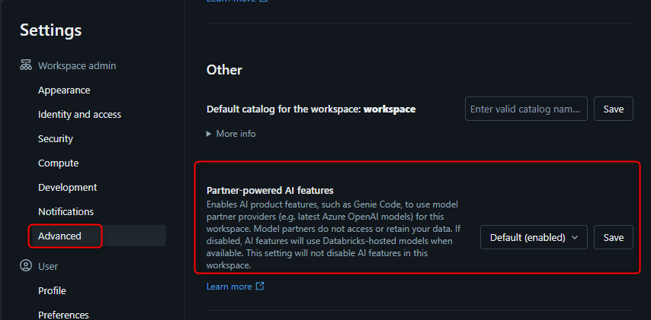
Task: Click the Settings page title
Action: coord(50,30)
